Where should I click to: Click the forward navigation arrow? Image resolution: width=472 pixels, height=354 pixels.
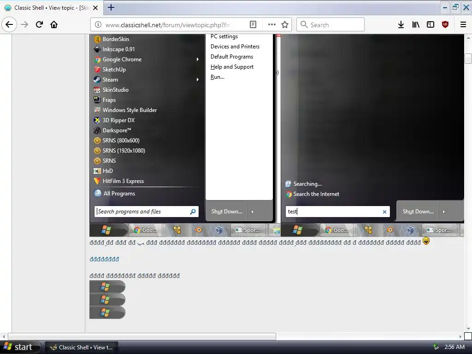[24, 24]
